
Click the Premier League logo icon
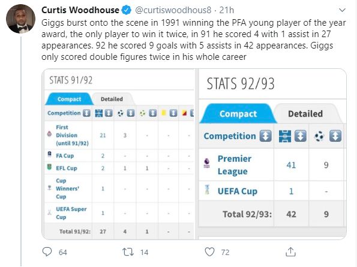[x=207, y=163]
